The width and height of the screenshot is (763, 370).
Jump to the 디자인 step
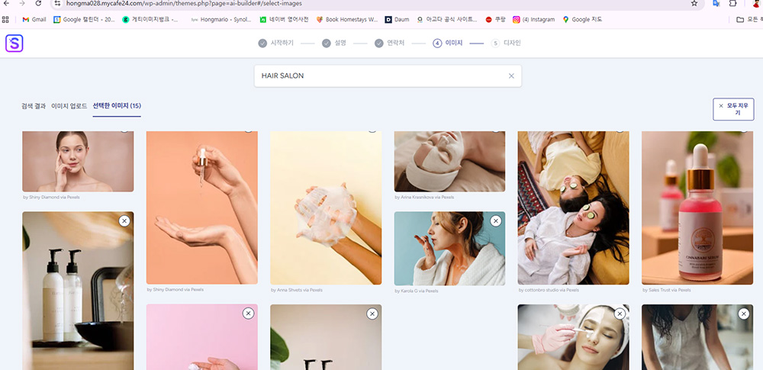point(507,43)
